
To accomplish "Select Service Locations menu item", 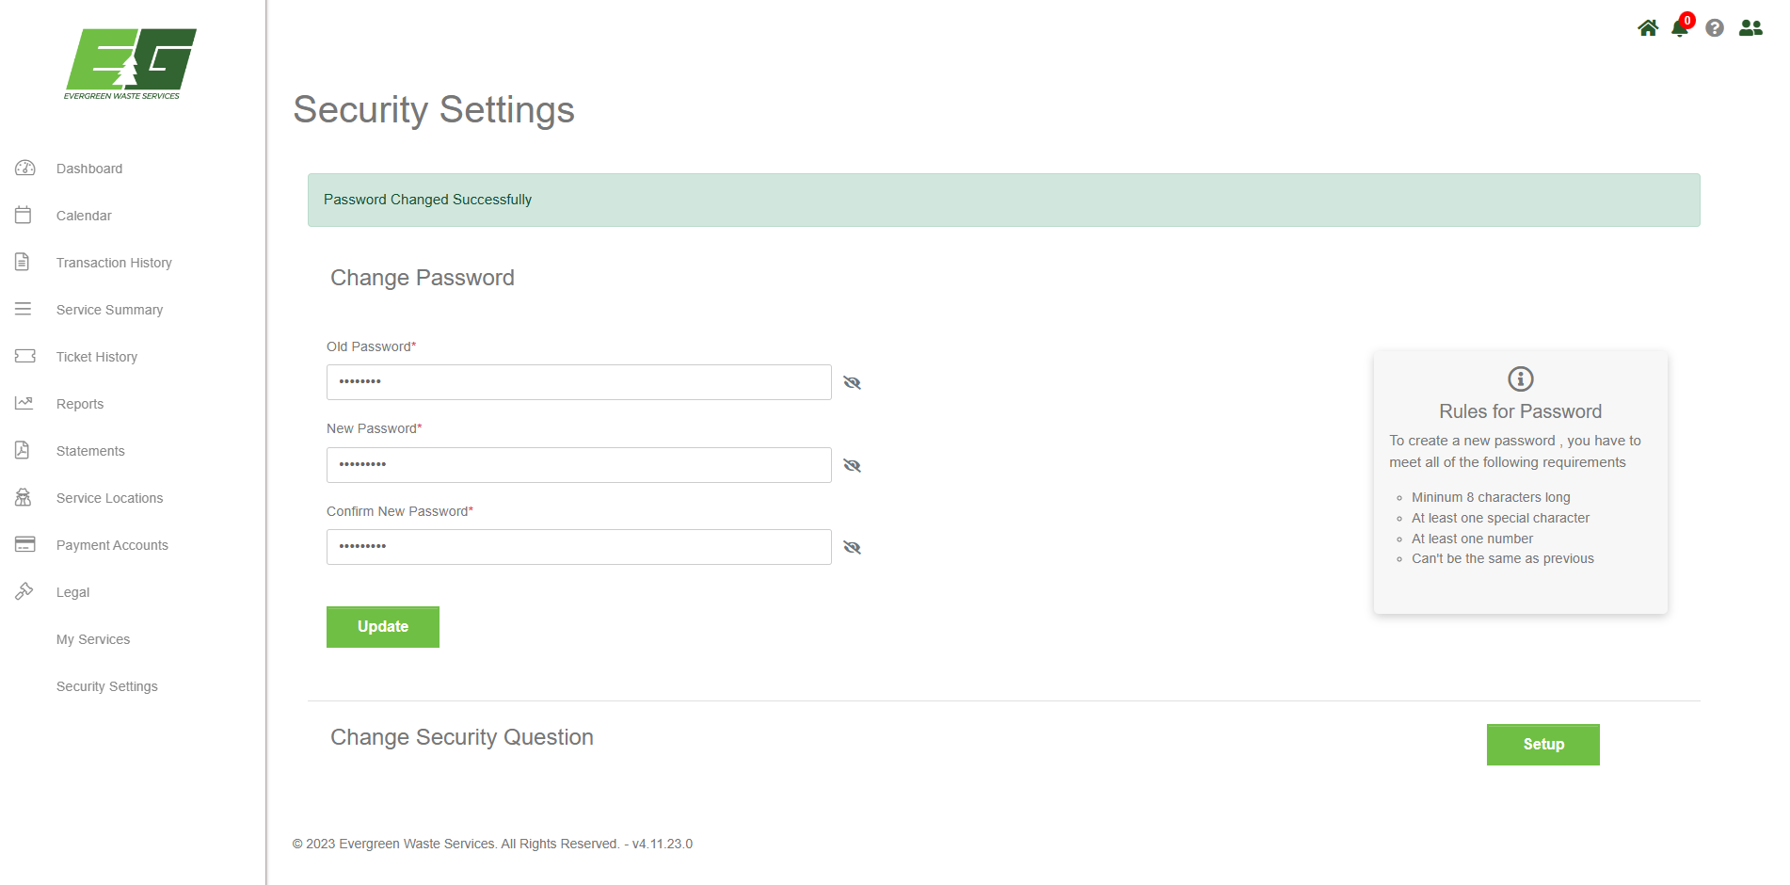I will 109,498.
